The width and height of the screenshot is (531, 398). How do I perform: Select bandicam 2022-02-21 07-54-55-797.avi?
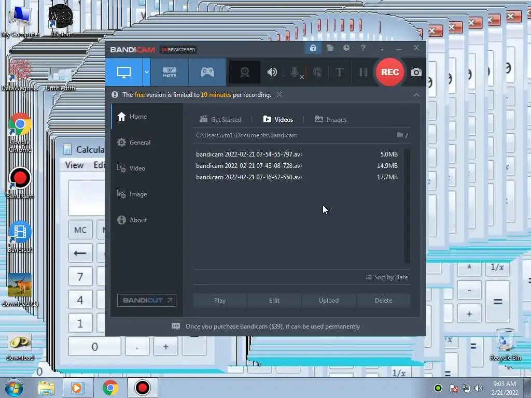point(297,154)
